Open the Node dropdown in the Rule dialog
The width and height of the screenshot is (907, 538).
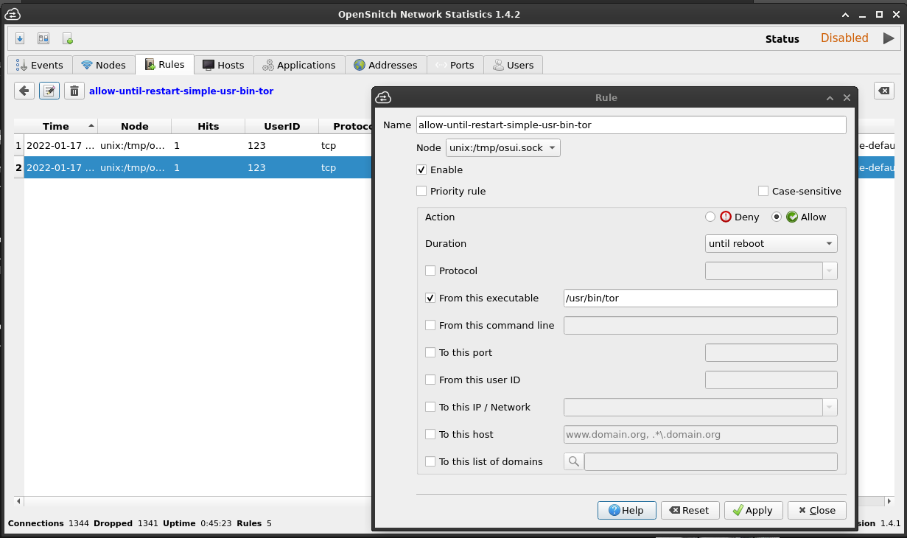coord(503,148)
